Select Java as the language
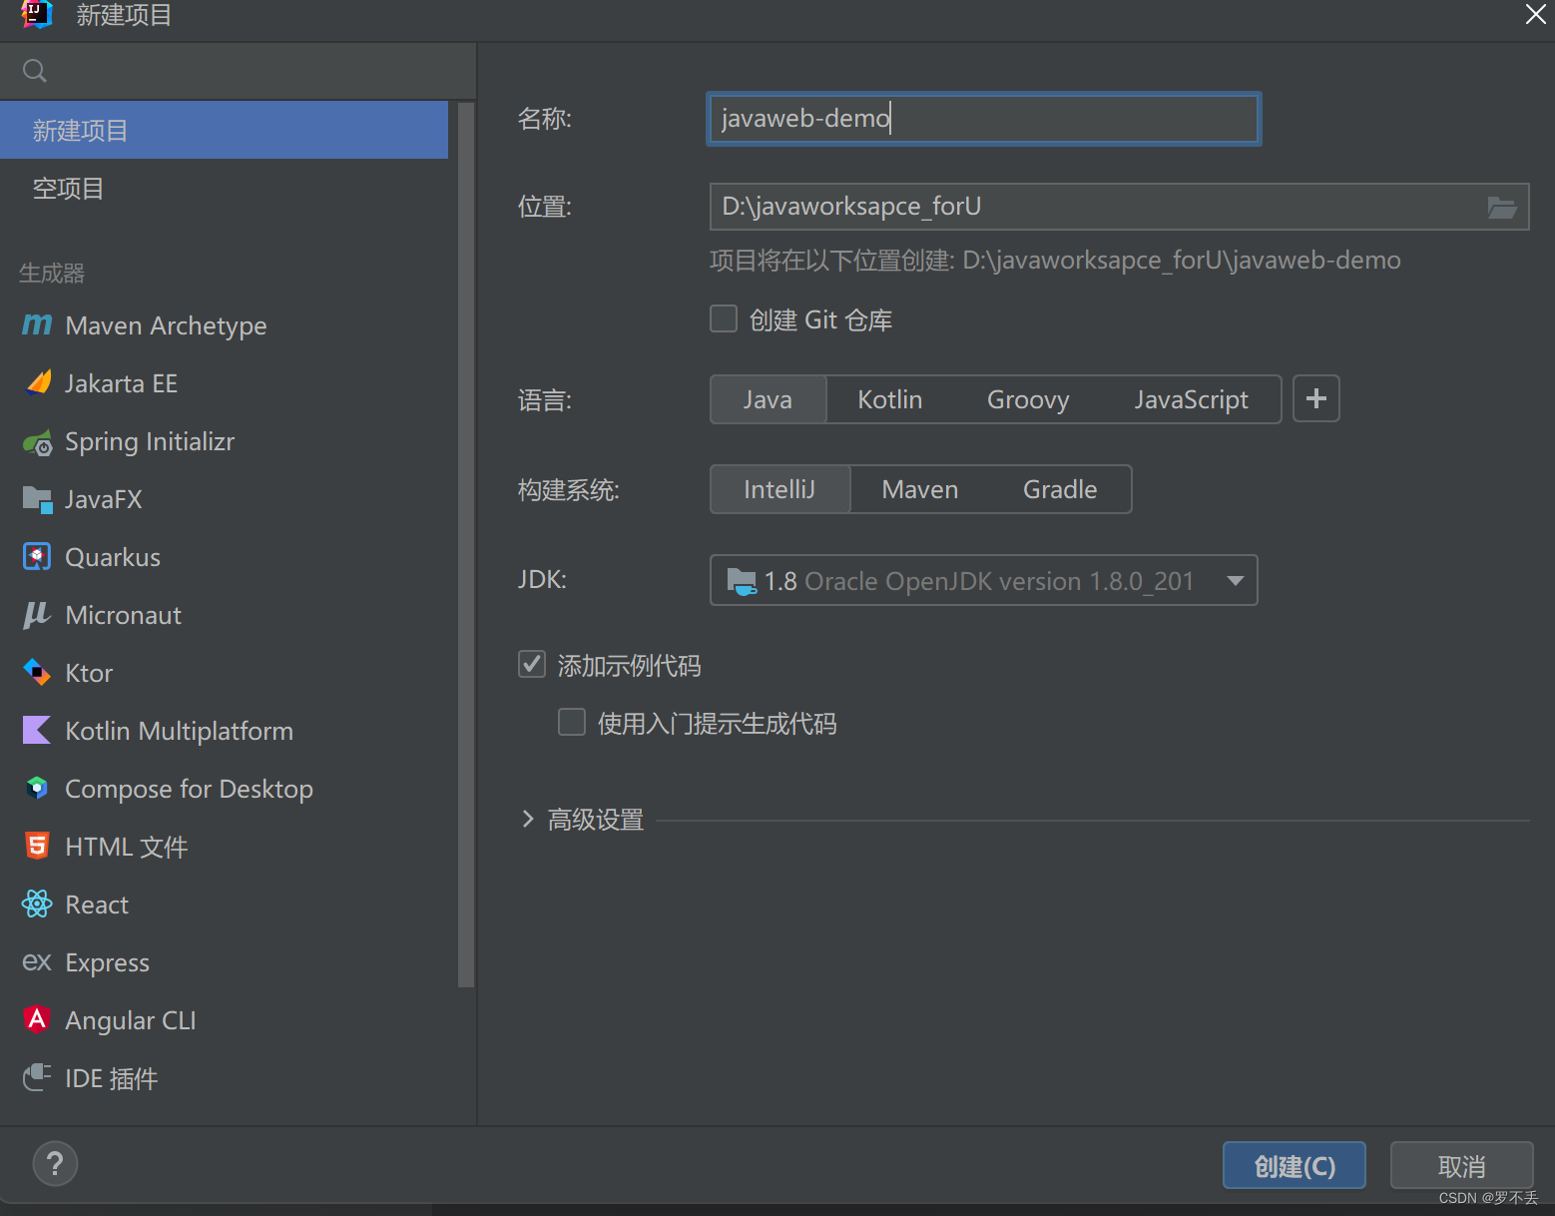The height and width of the screenshot is (1216, 1555). coord(768,399)
